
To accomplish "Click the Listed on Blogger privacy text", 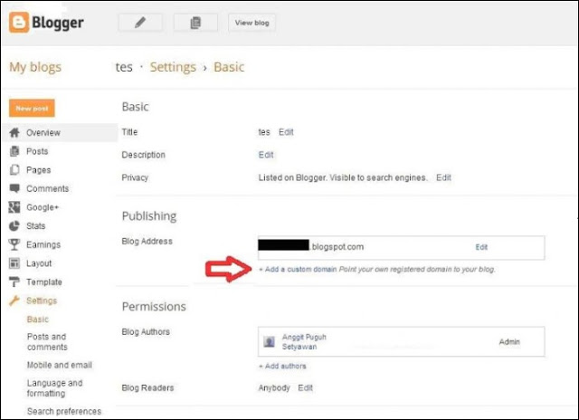I will pos(343,177).
